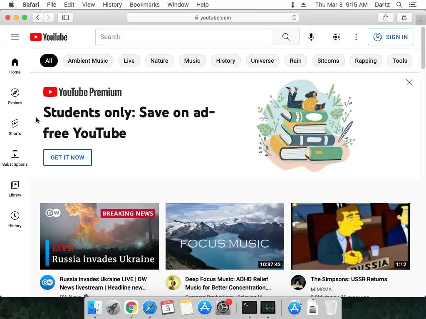
Task: Open System Preferences from the Dock
Action: click(x=223, y=308)
